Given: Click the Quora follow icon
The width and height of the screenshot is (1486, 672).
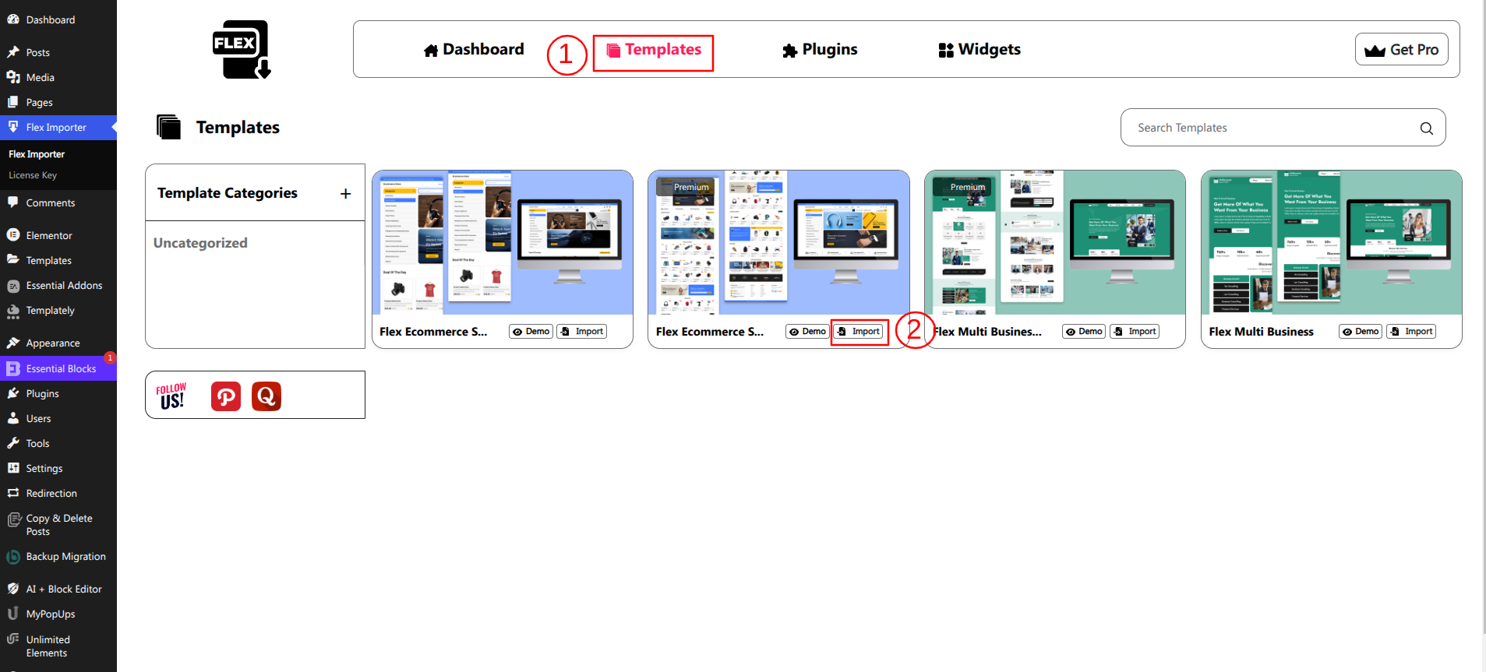Looking at the screenshot, I should (266, 396).
